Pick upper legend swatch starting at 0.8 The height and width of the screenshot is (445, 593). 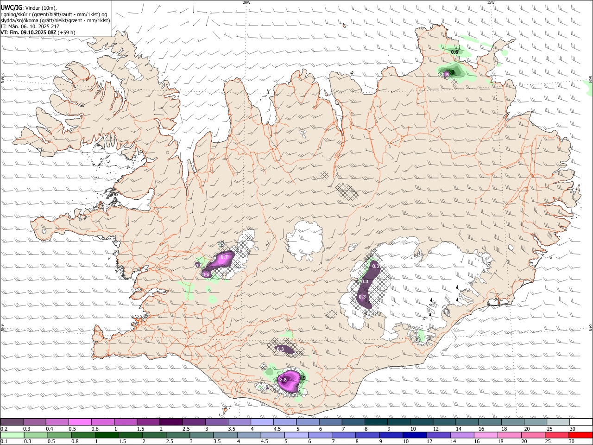click(x=102, y=422)
